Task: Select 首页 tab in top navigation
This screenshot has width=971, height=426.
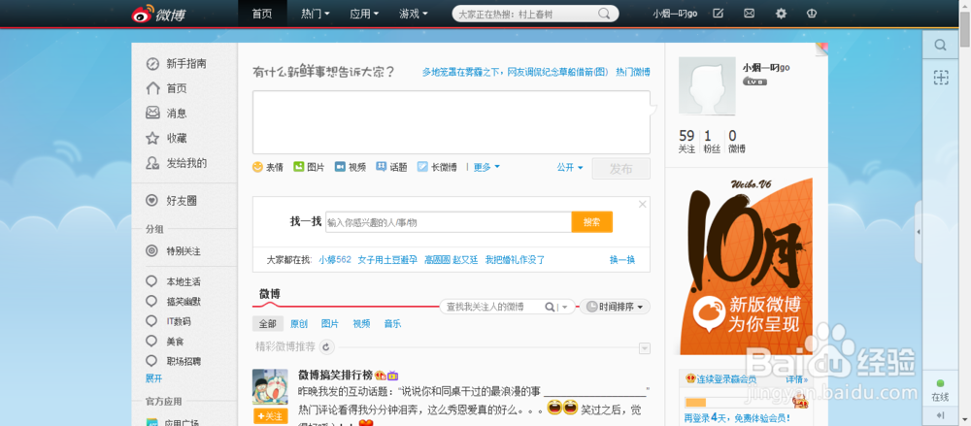Action: [262, 14]
